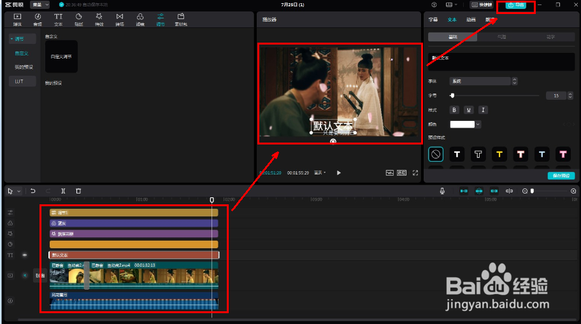Screen dimensions: 581x324
Task: Toggle linkage button in timeline toolbar
Action: (494, 191)
